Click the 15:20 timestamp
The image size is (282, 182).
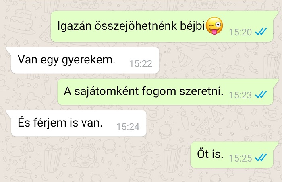240,32
